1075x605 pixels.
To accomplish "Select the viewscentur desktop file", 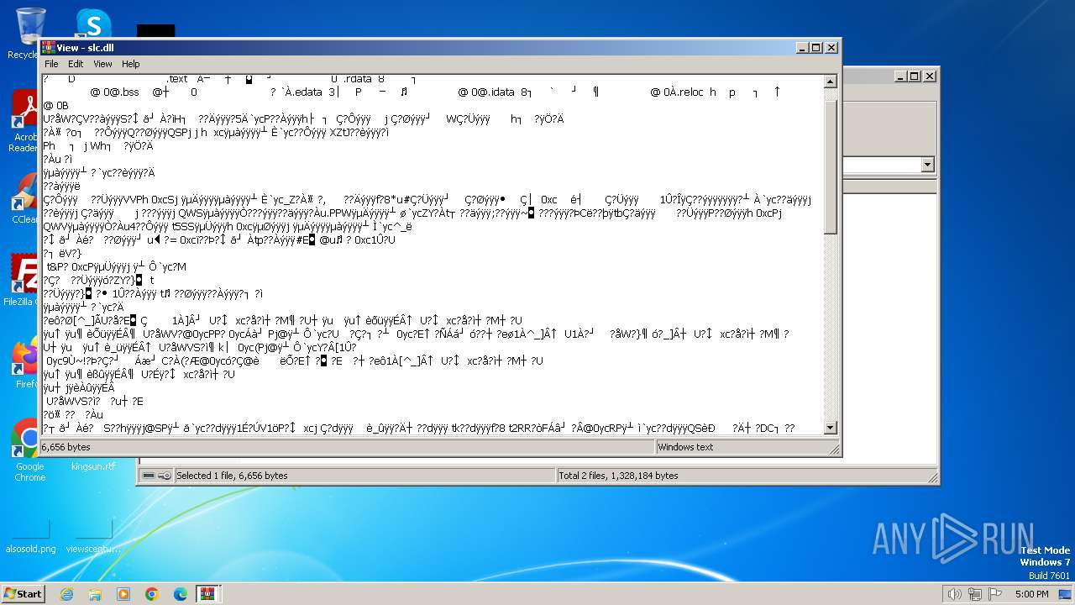I will coord(93,536).
